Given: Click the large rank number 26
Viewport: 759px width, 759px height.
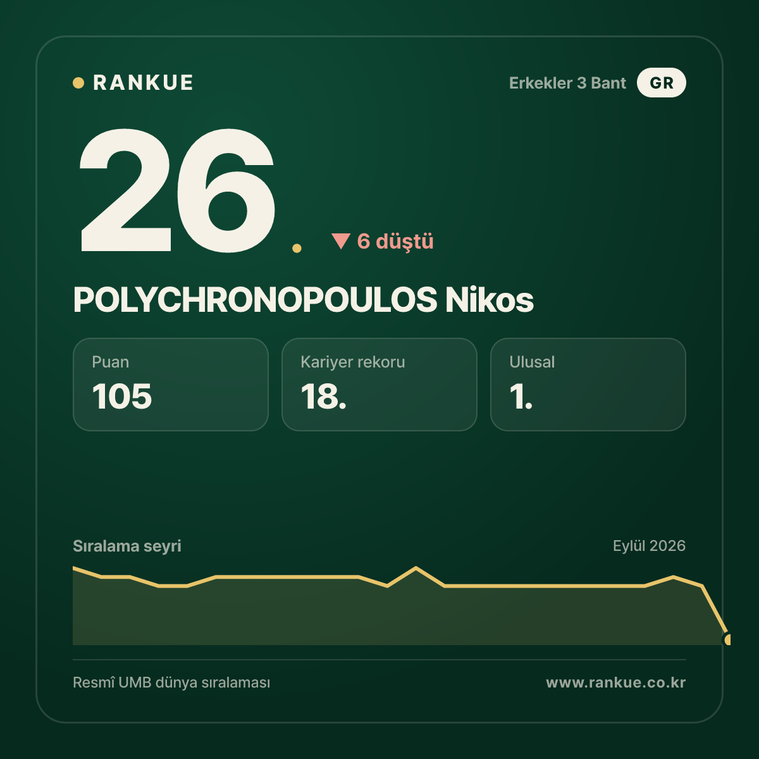Looking at the screenshot, I should (x=177, y=190).
